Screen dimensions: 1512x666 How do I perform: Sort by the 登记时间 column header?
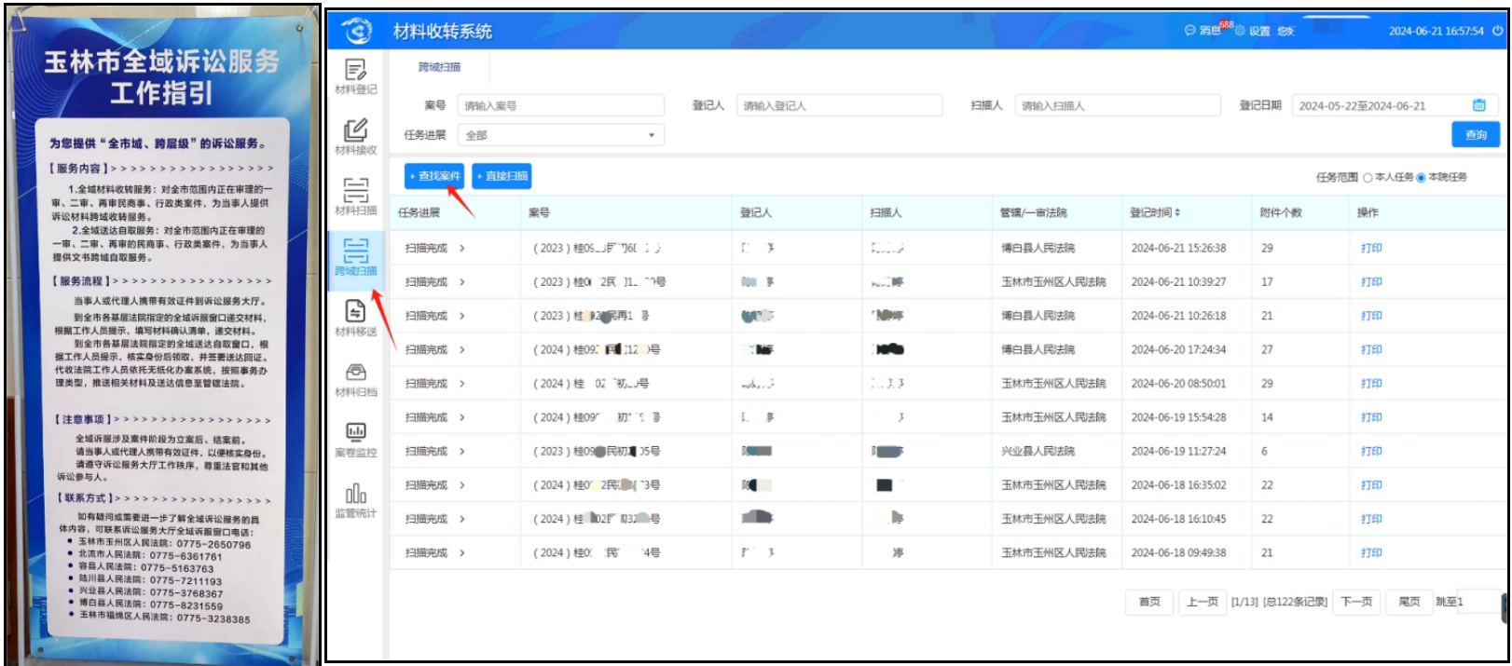[1155, 212]
